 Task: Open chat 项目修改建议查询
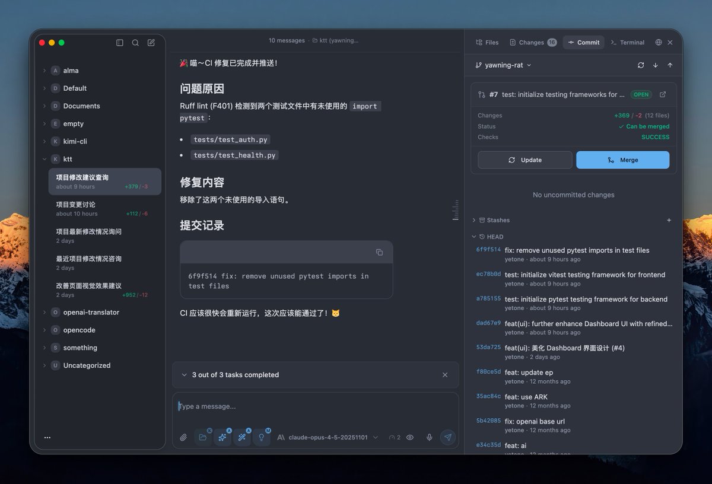tap(105, 181)
